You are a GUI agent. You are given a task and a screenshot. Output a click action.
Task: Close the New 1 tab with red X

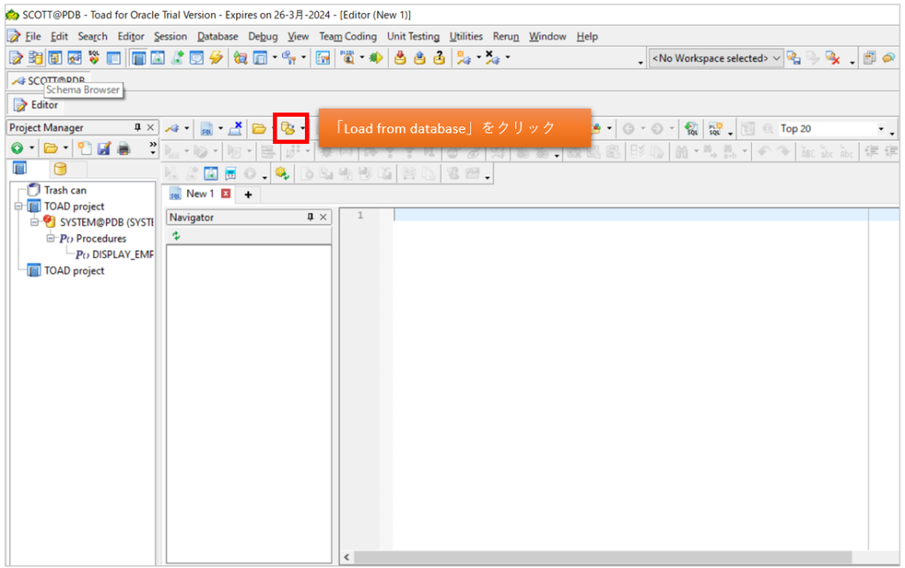[226, 193]
